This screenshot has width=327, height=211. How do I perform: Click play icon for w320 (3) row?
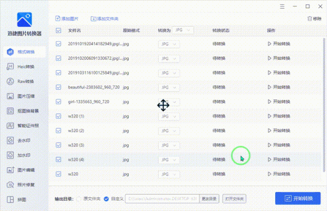pos(269,145)
